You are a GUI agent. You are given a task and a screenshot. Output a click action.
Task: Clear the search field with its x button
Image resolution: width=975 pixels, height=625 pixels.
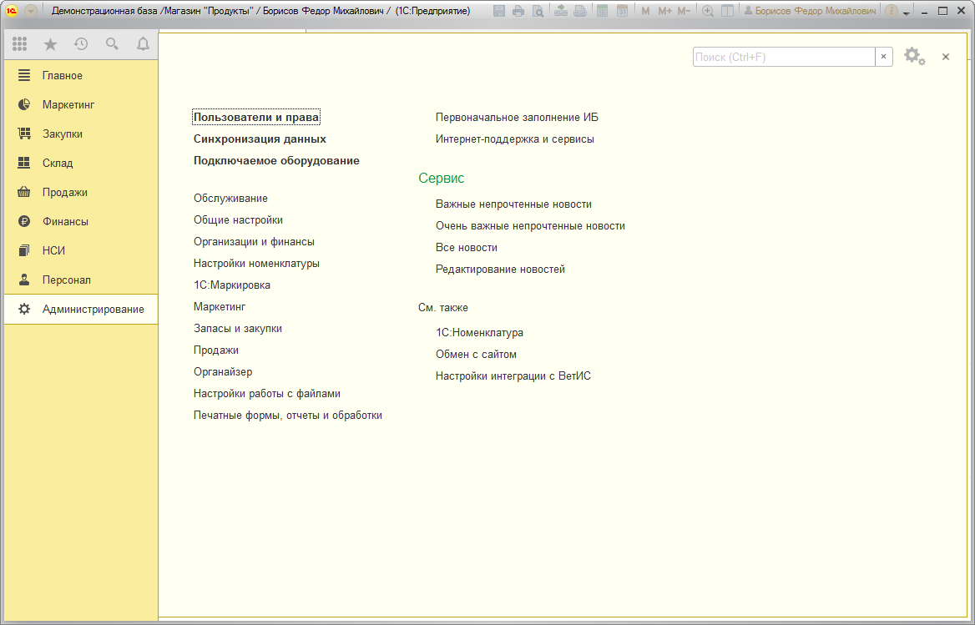pos(883,57)
